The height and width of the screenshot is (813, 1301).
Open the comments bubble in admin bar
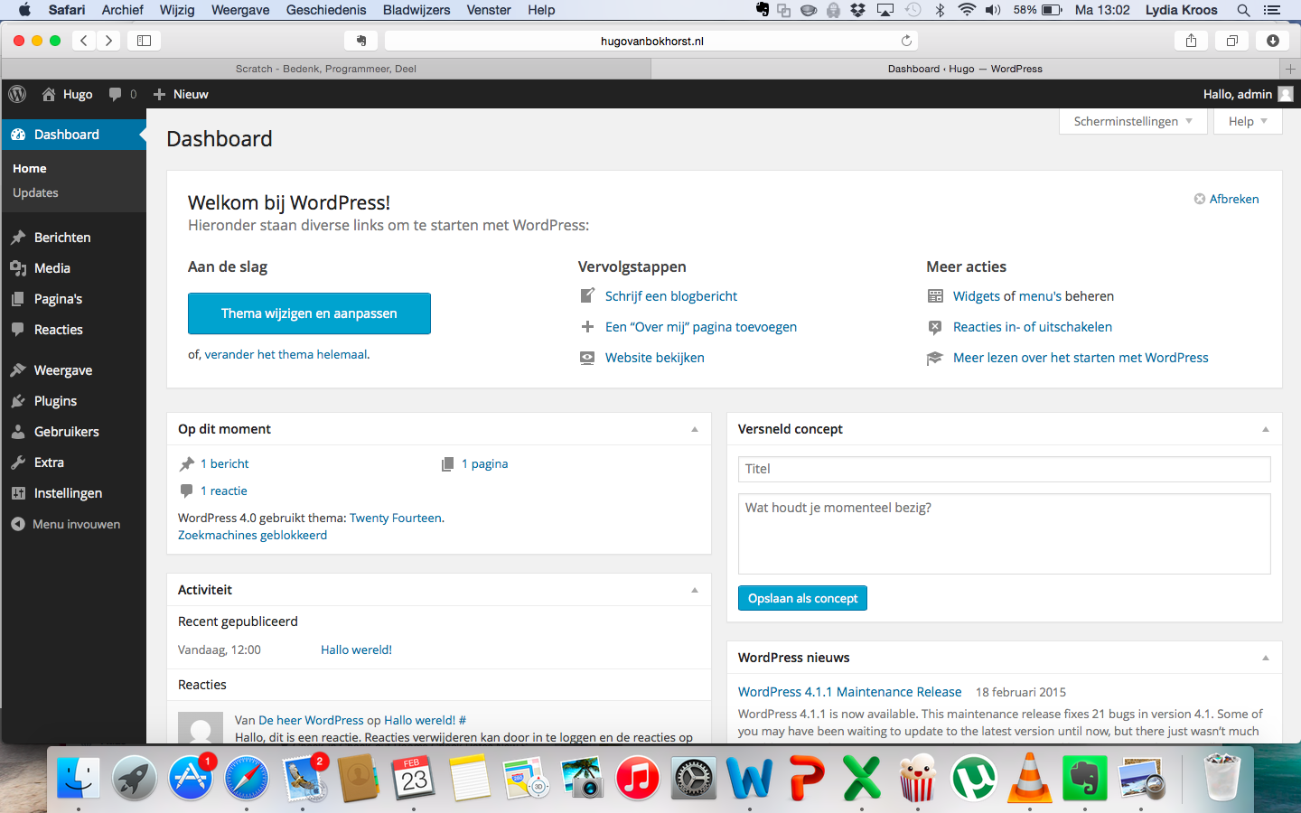point(122,94)
